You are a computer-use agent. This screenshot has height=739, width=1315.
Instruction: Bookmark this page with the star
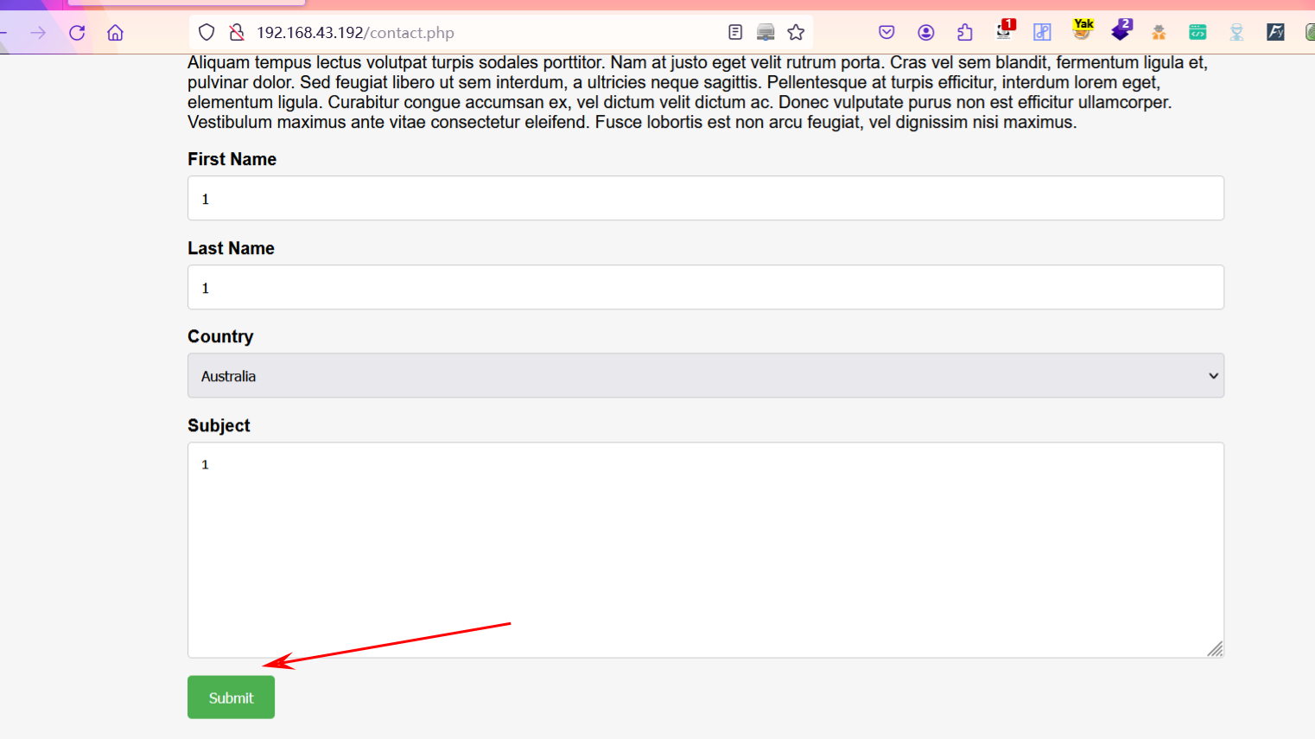[x=796, y=33]
